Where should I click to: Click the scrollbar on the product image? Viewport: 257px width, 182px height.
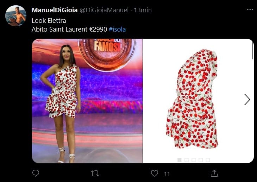252,50
